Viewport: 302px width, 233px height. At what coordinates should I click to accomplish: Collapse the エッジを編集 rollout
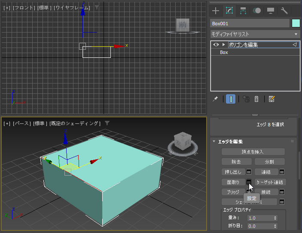214,141
